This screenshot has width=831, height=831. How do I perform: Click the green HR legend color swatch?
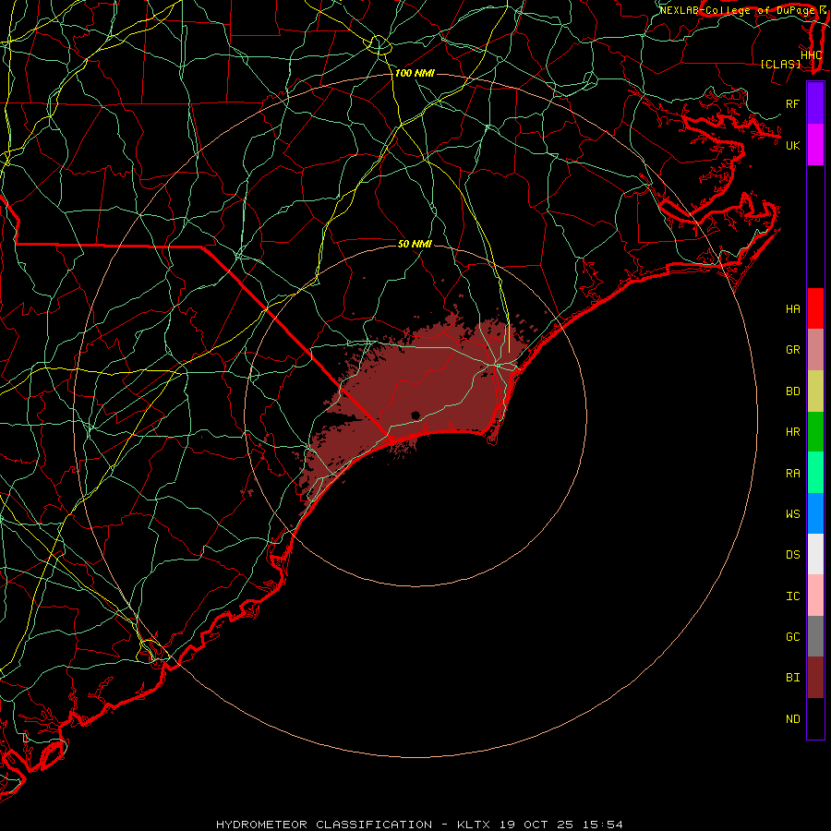click(x=815, y=432)
